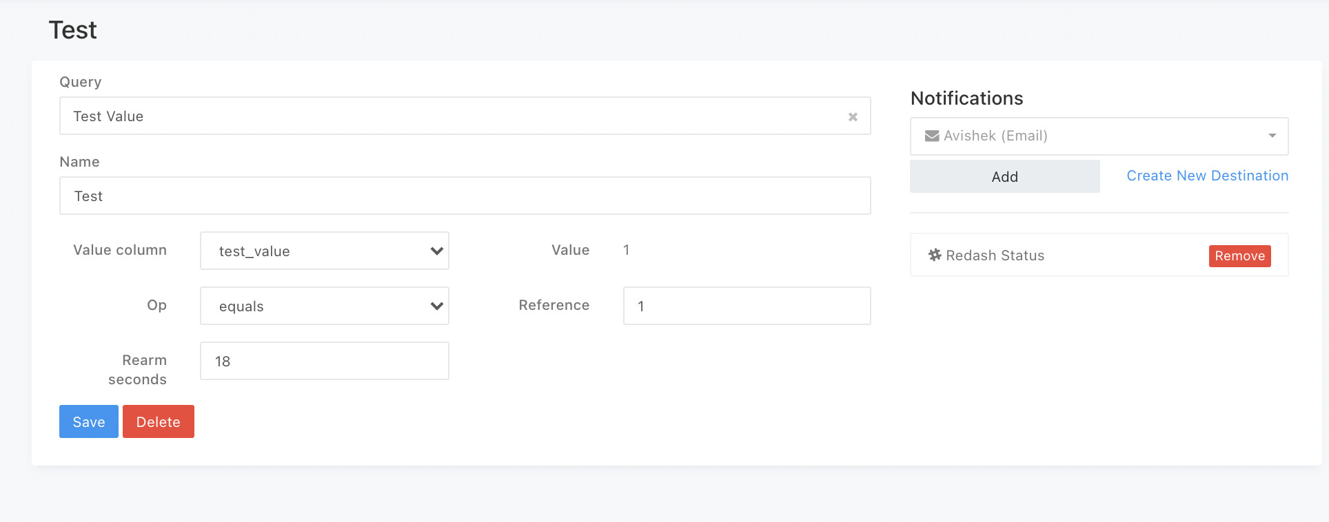This screenshot has height=522, width=1329.
Task: Save the alert
Action: pos(89,421)
